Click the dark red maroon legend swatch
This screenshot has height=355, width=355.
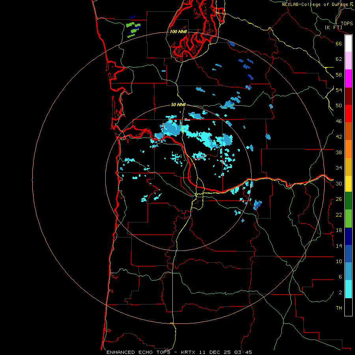click(348, 96)
